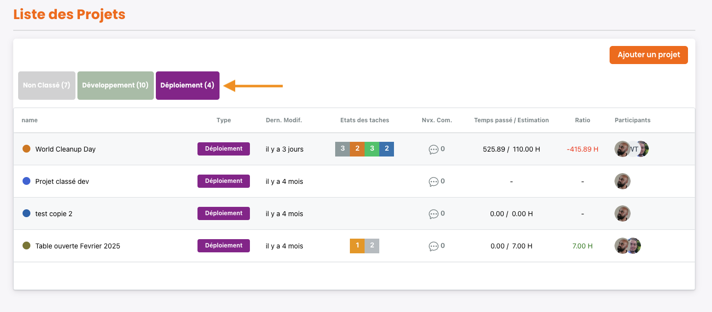Click the Déploiement type badge on test copie 2
This screenshot has width=712, height=312.
coord(223,213)
